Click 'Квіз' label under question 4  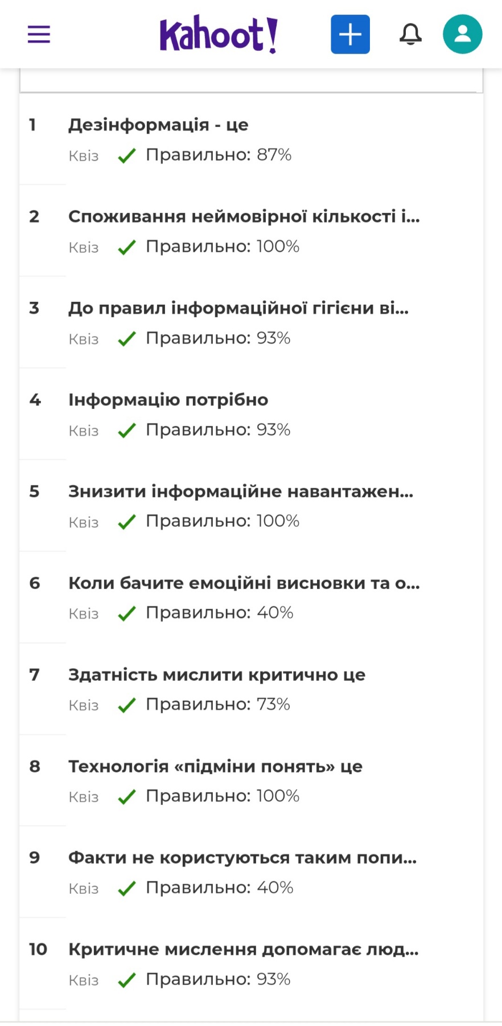click(x=84, y=431)
